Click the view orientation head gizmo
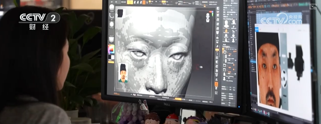The image size is (321, 124). [208, 17]
